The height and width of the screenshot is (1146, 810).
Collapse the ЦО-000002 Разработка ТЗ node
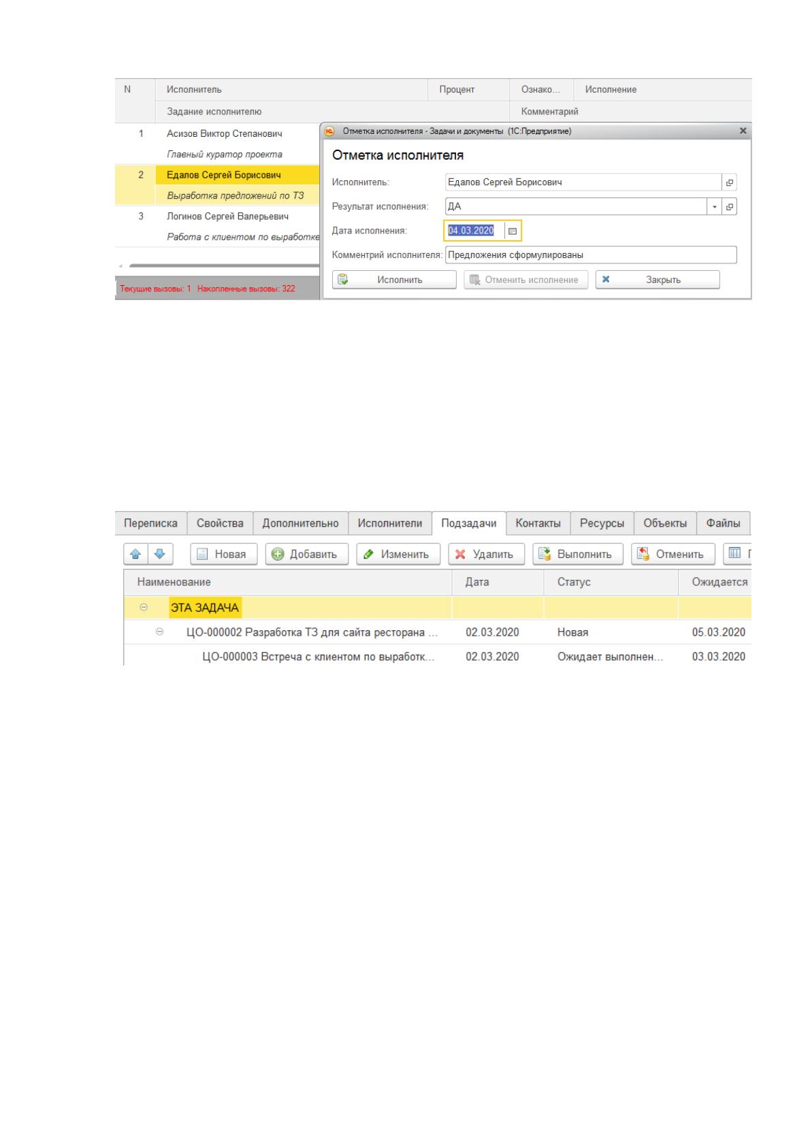(x=160, y=632)
